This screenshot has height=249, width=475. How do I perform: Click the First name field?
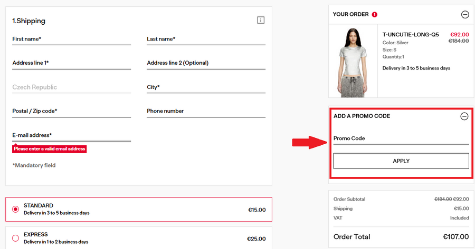tap(71, 39)
